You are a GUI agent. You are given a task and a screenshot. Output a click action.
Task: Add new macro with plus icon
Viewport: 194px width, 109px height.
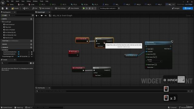pos(31,44)
